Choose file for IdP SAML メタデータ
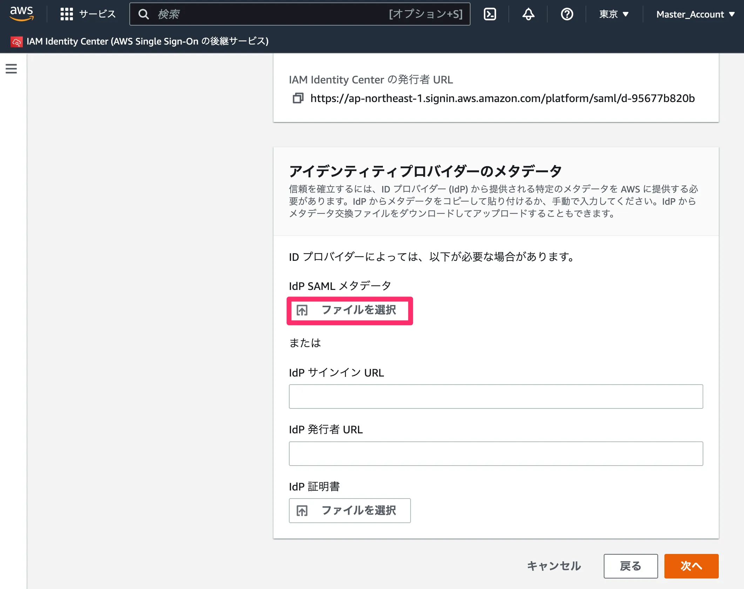The height and width of the screenshot is (589, 744). click(350, 310)
